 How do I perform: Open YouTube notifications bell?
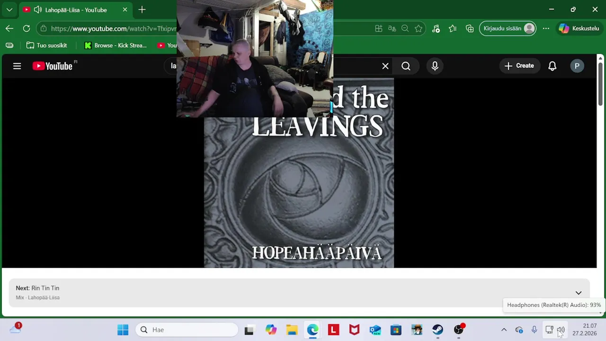tap(552, 66)
